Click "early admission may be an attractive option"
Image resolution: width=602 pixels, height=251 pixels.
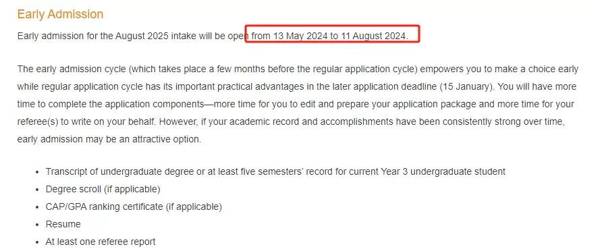click(x=109, y=139)
